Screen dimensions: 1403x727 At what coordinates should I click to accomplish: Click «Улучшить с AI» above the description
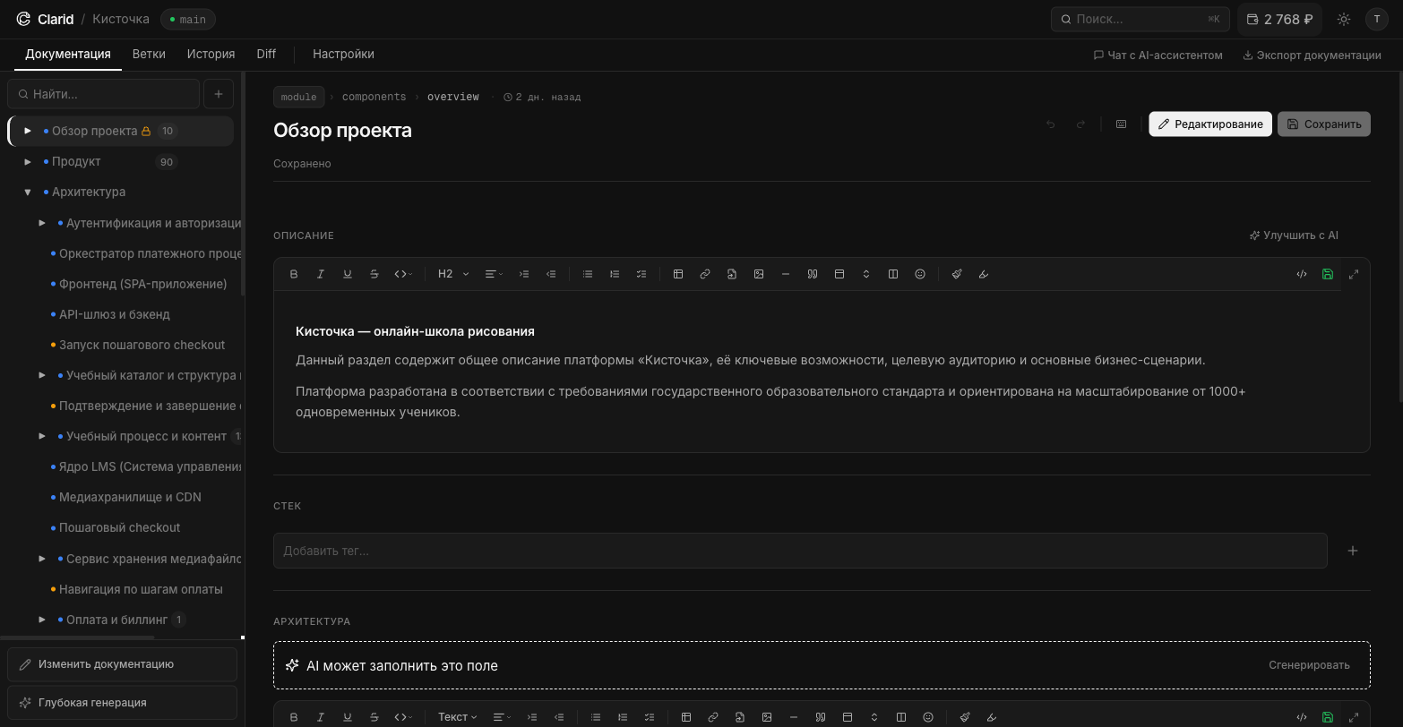click(x=1293, y=235)
